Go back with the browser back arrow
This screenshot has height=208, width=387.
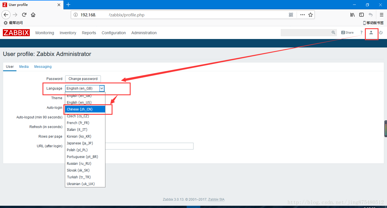(x=6, y=15)
